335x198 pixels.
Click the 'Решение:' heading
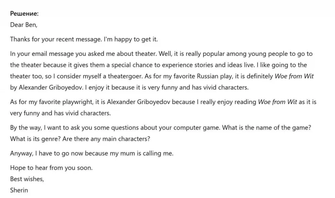(x=24, y=14)
